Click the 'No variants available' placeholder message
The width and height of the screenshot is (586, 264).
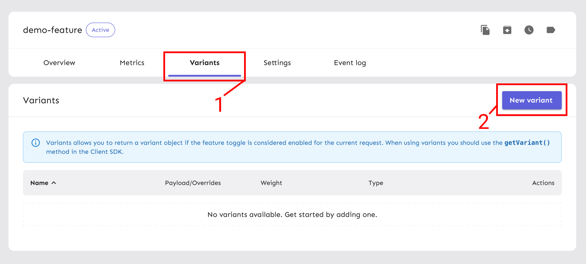292,215
